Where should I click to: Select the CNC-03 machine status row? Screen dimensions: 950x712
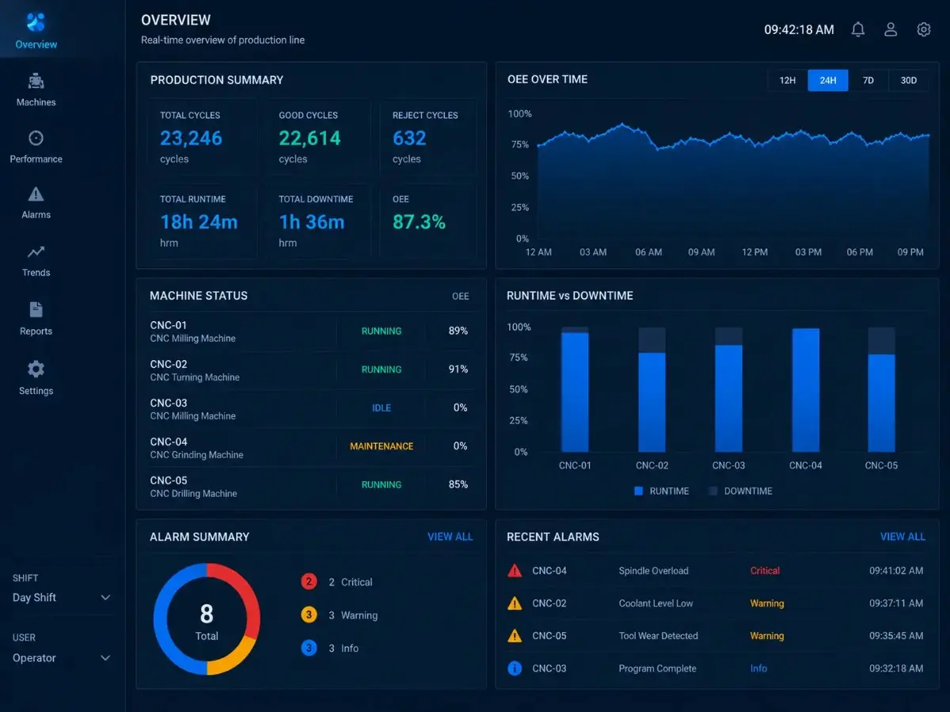pyautogui.click(x=310, y=408)
